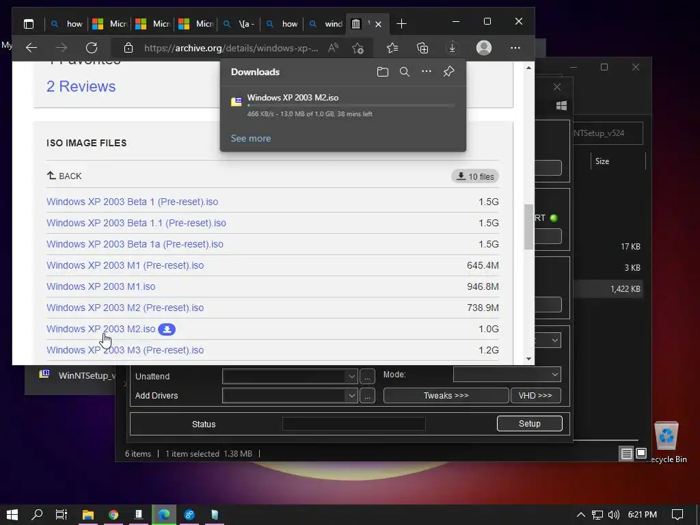Open the notification center
This screenshot has height=525, width=700.
coord(677,515)
